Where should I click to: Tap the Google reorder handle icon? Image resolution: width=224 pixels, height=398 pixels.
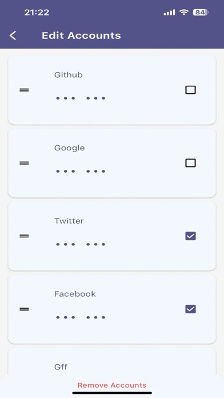coord(24,163)
